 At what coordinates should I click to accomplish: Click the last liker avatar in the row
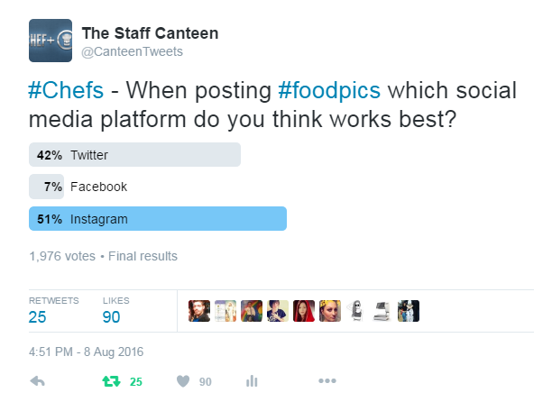(x=409, y=311)
